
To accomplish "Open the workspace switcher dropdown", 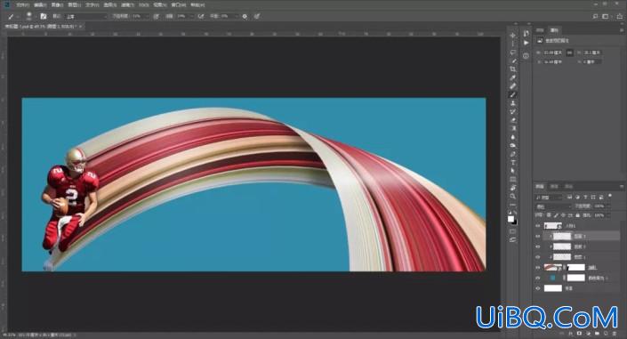I will (x=607, y=16).
